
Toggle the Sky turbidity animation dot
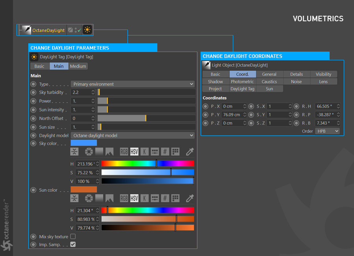click(33, 92)
